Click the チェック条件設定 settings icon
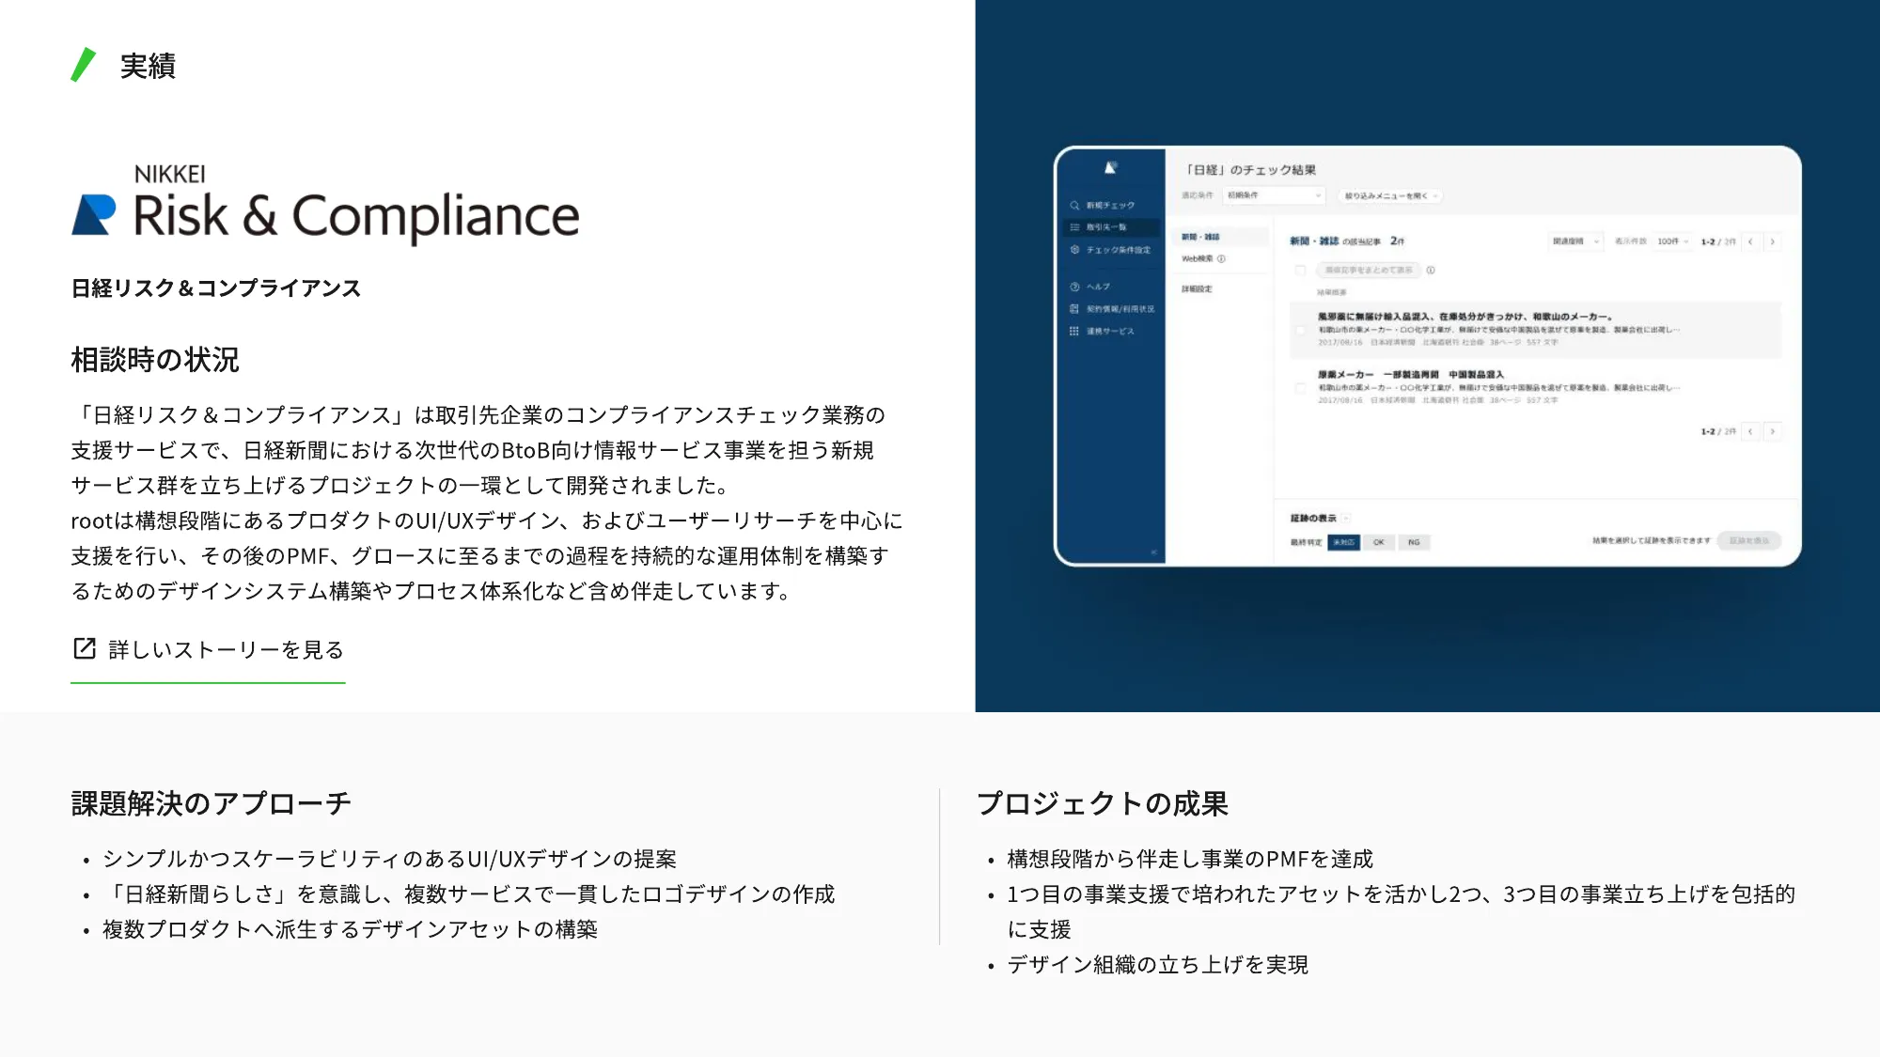 [x=1083, y=250]
